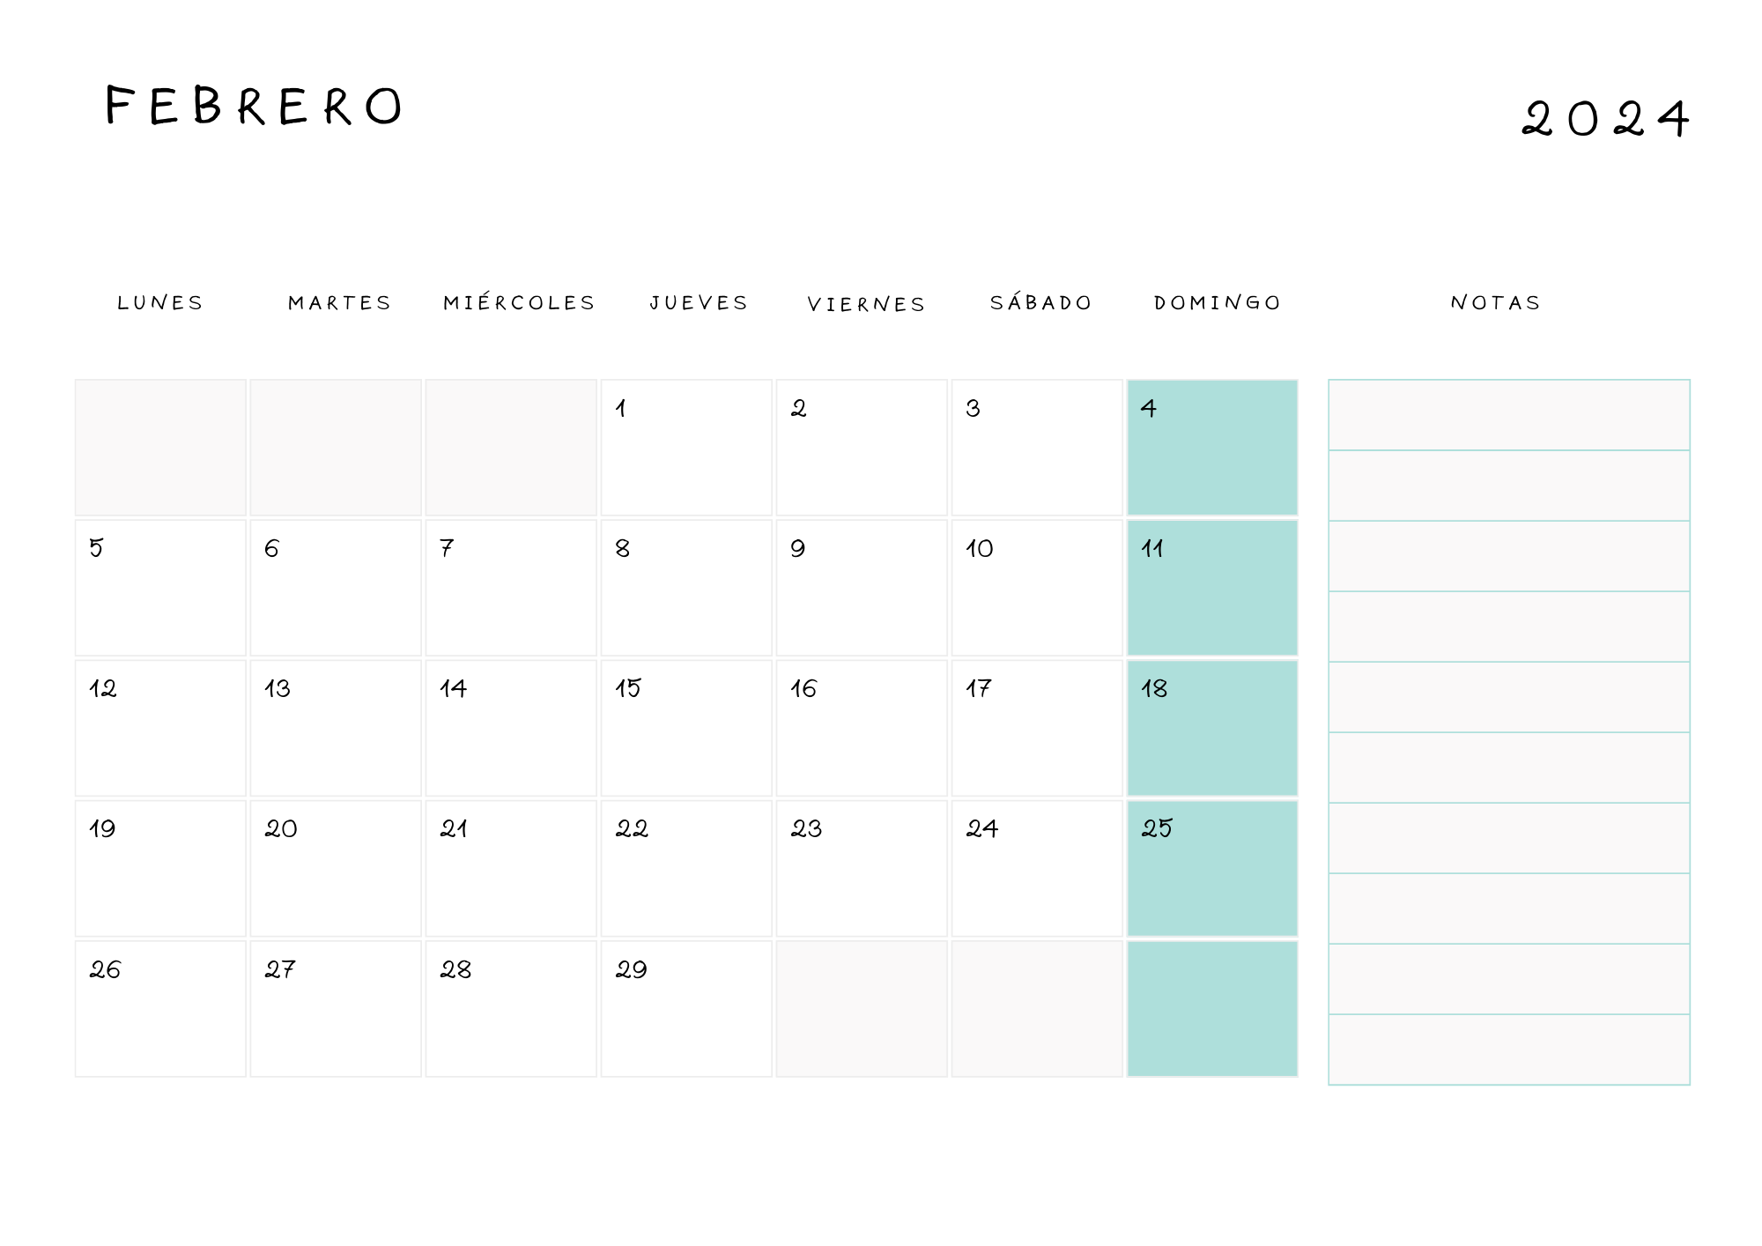Click the day 22 cell
The width and height of the screenshot is (1762, 1246).
click(686, 868)
